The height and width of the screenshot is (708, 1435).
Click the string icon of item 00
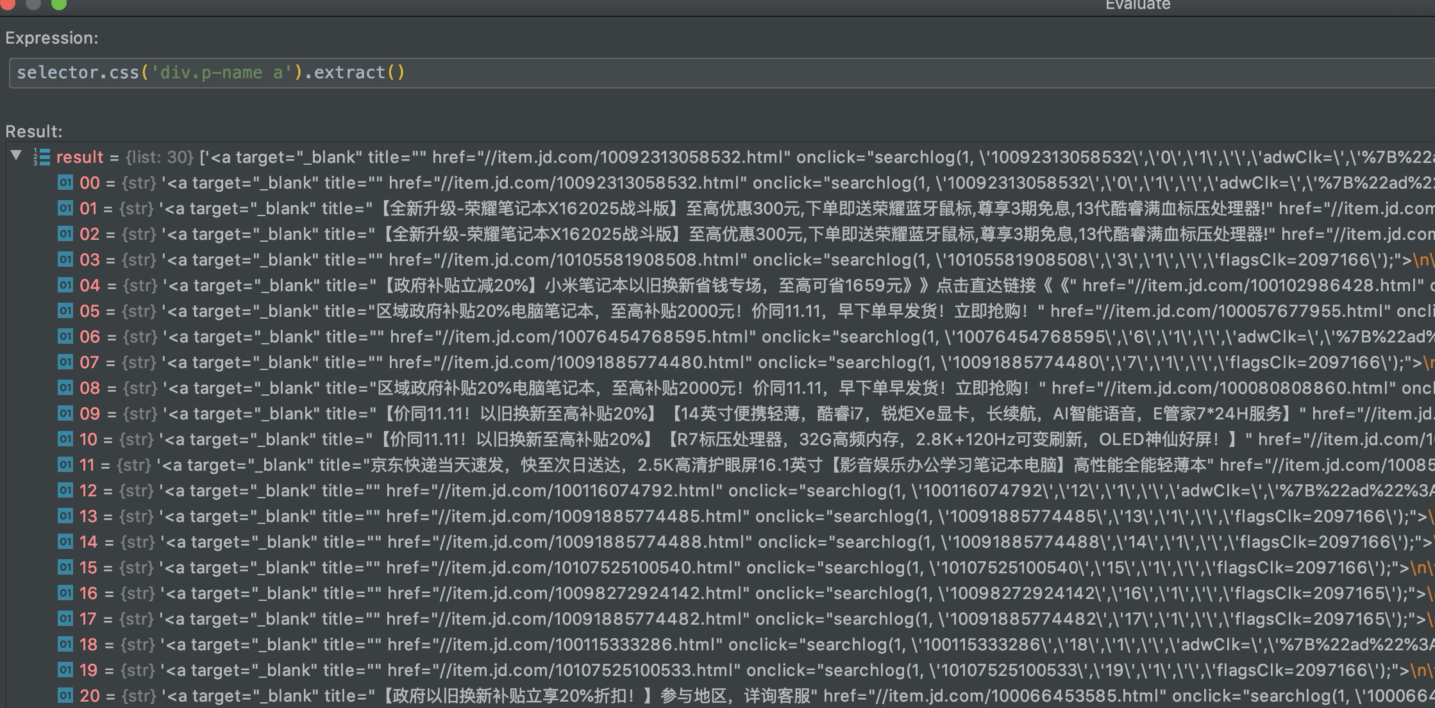click(65, 183)
